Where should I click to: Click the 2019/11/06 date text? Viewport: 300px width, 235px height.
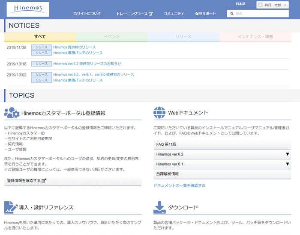[16, 47]
